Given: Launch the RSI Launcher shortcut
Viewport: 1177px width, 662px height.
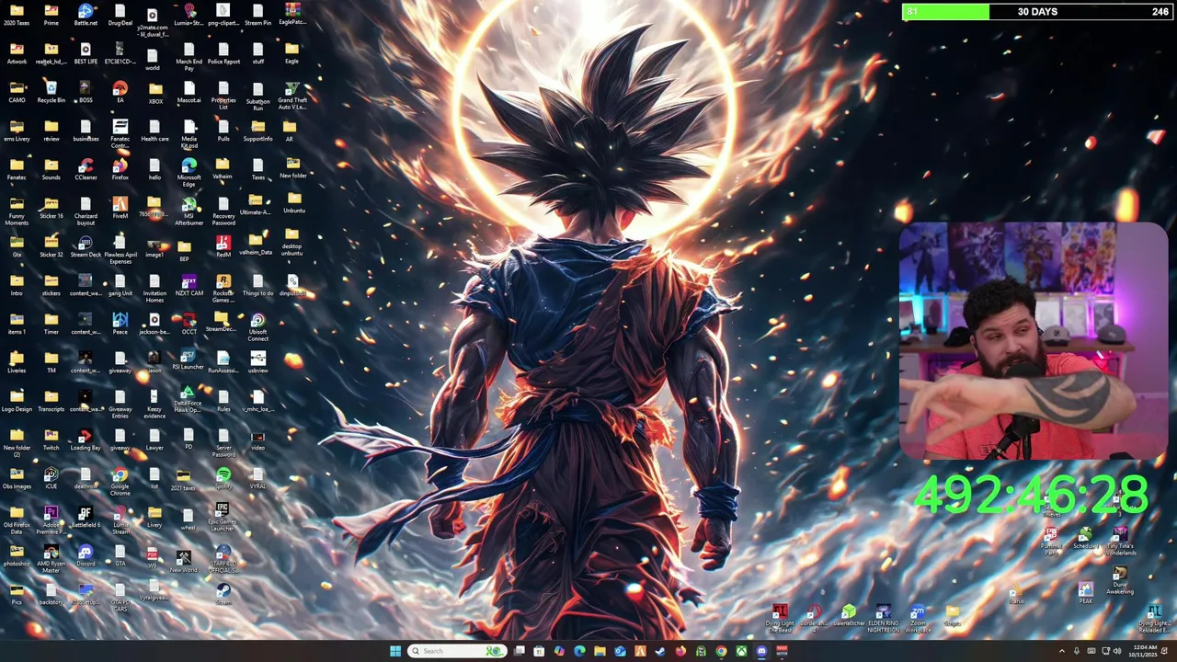Looking at the screenshot, I should coord(189,359).
